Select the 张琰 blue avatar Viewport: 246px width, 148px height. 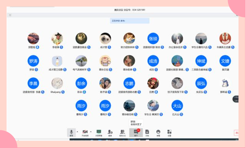(x=153, y=38)
